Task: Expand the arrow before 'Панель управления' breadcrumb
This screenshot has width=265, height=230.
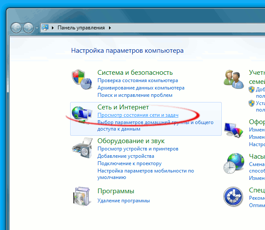Action: [53, 28]
